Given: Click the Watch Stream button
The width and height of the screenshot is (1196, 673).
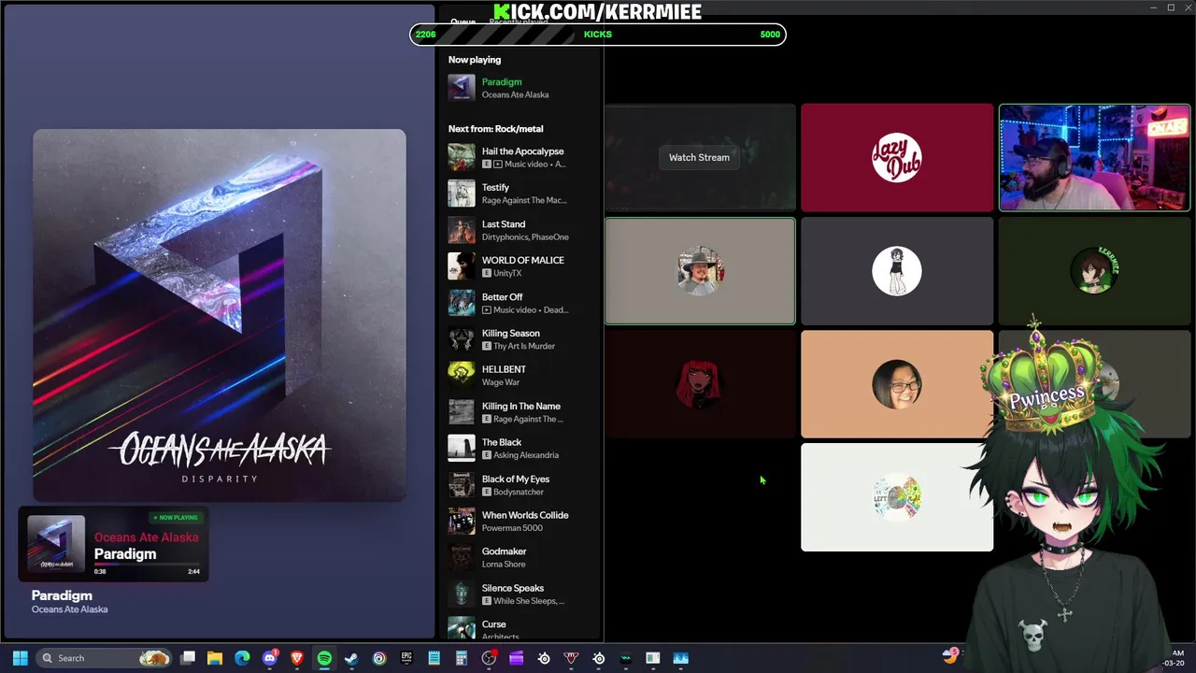Looking at the screenshot, I should pyautogui.click(x=699, y=157).
